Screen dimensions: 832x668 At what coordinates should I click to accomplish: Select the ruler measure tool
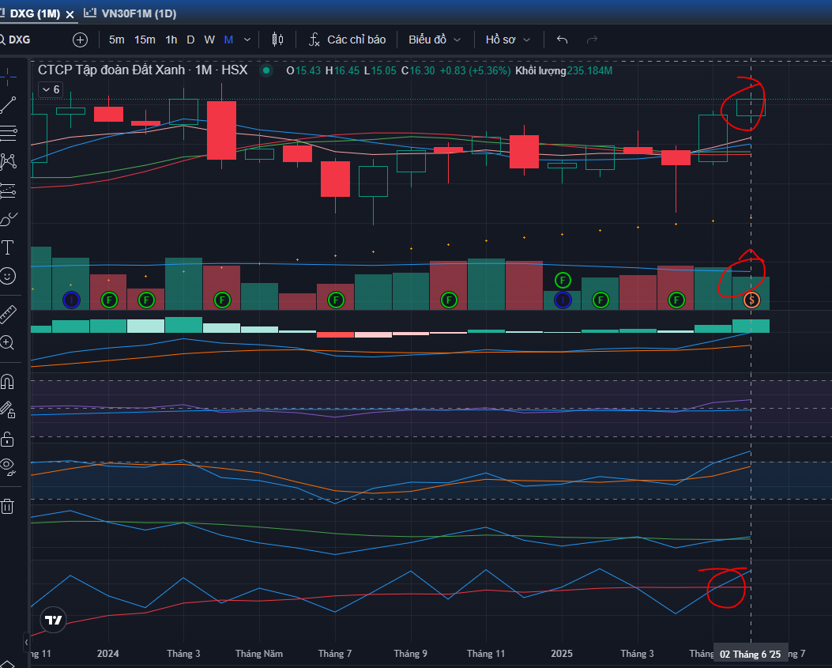click(x=7, y=315)
